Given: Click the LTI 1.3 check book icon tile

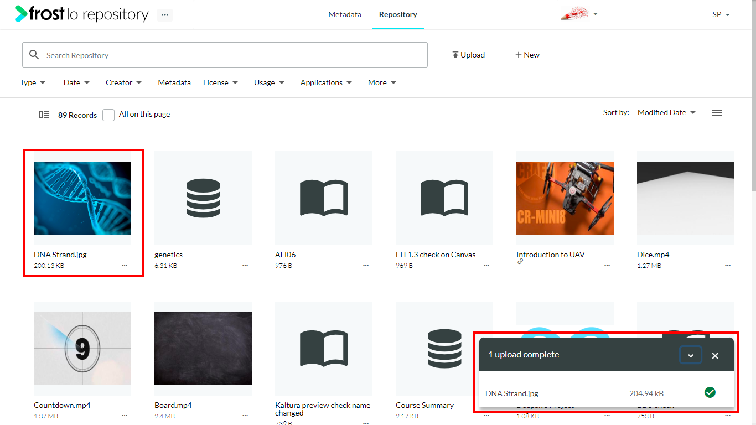Looking at the screenshot, I should (x=444, y=198).
